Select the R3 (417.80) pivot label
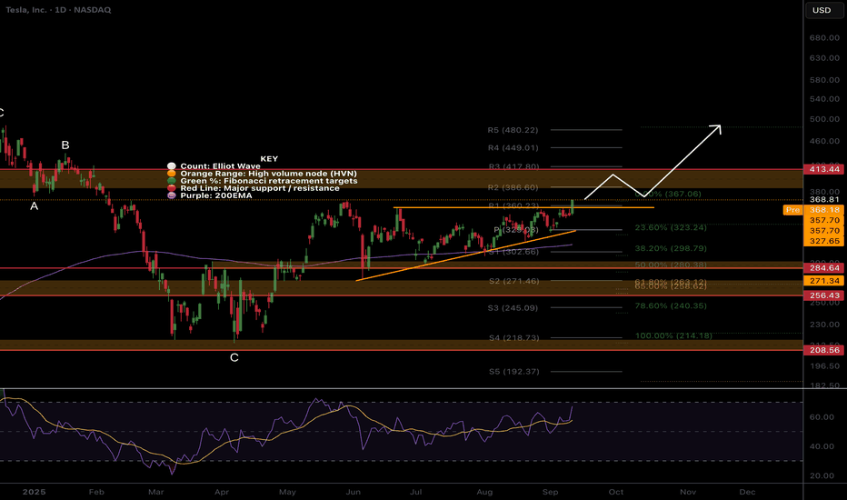The image size is (847, 500). click(x=513, y=166)
